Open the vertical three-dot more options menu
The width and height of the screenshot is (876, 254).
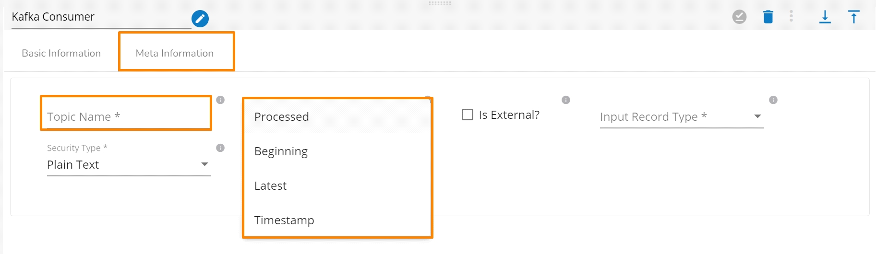click(x=791, y=16)
